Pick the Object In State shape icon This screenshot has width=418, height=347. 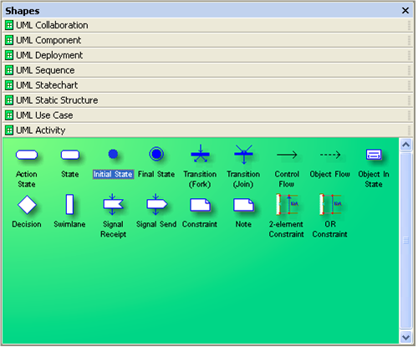click(374, 155)
